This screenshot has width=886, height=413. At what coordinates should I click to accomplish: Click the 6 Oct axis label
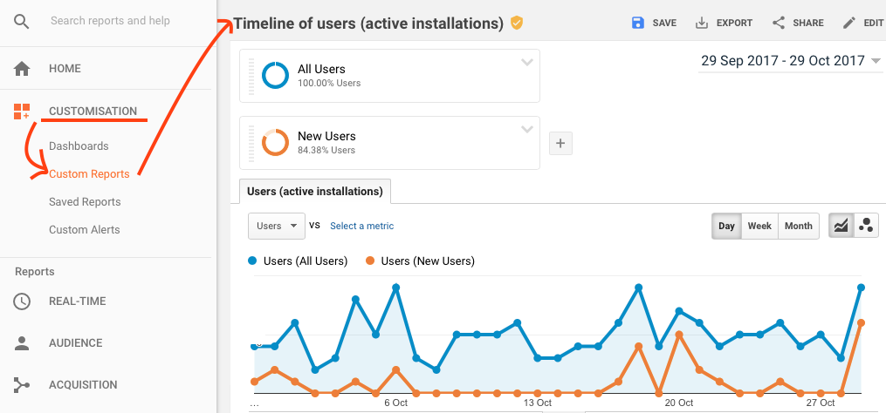point(395,403)
